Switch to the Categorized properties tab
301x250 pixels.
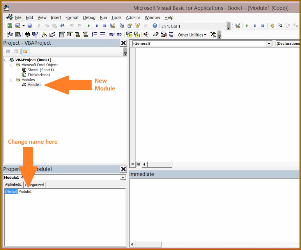pos(35,185)
